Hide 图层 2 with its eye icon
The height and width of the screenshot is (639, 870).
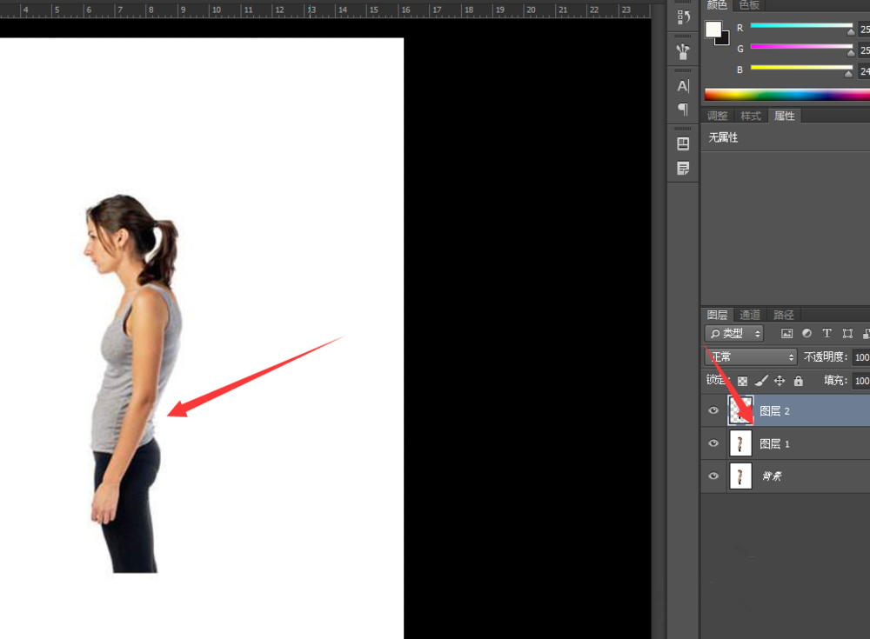(x=713, y=410)
